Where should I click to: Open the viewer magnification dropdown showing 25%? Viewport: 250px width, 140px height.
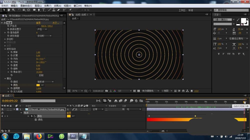[74, 91]
